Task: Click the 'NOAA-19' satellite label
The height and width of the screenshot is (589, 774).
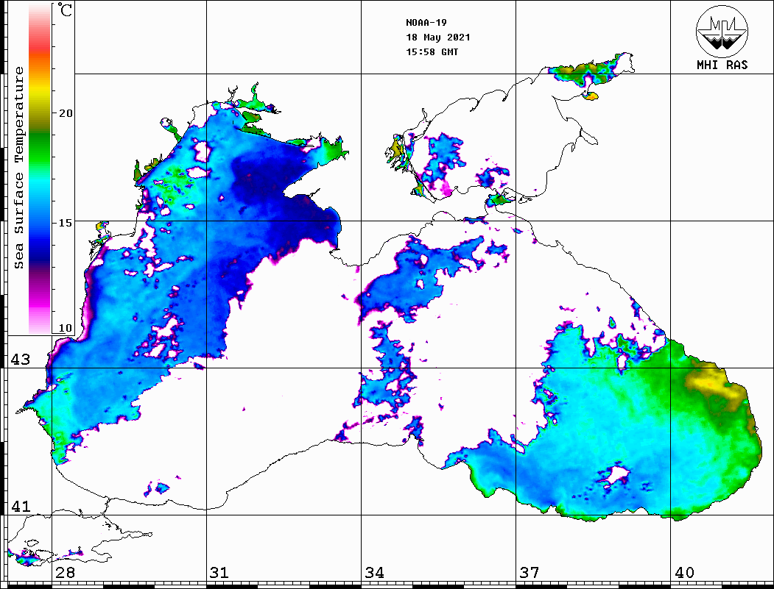Action: pyautogui.click(x=426, y=23)
